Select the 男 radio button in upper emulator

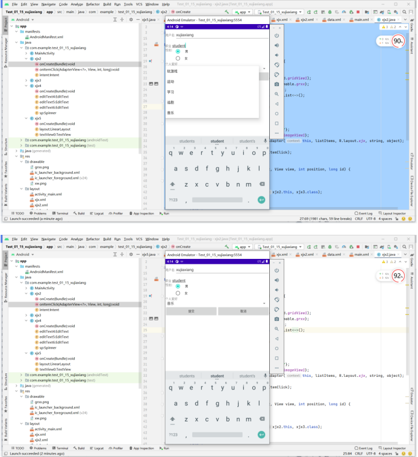point(178,51)
